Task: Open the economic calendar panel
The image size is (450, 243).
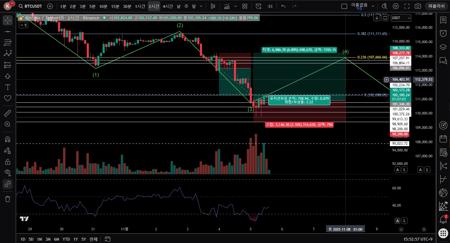Action: click(443, 139)
